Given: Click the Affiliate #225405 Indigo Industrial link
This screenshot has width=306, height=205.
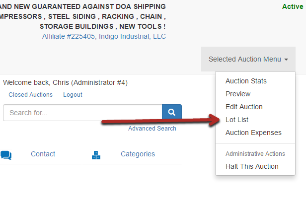Looking at the screenshot, I should pyautogui.click(x=104, y=36).
